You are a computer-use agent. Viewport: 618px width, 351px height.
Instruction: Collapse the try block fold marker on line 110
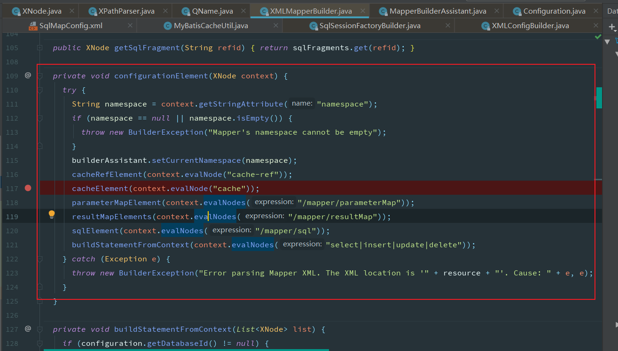pyautogui.click(x=40, y=90)
